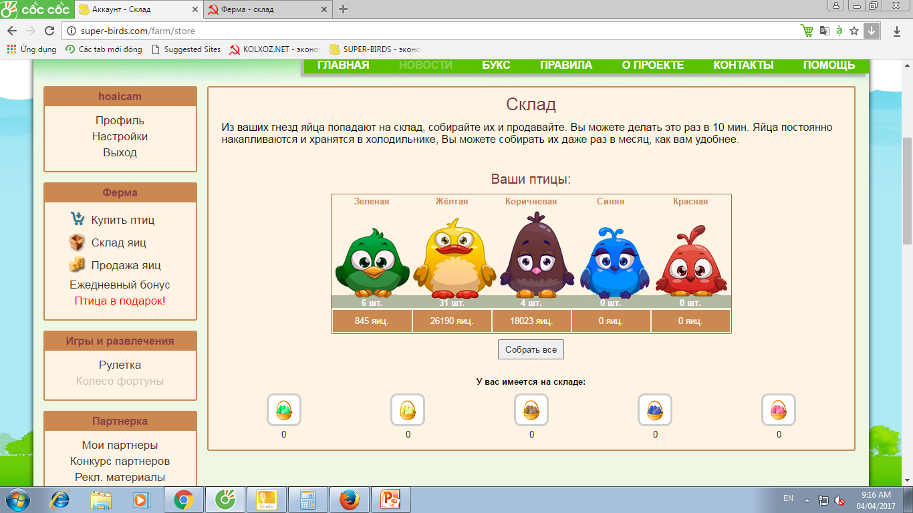This screenshot has width=913, height=513.
Task: Open a new browser tab with the plus button
Action: [x=344, y=9]
